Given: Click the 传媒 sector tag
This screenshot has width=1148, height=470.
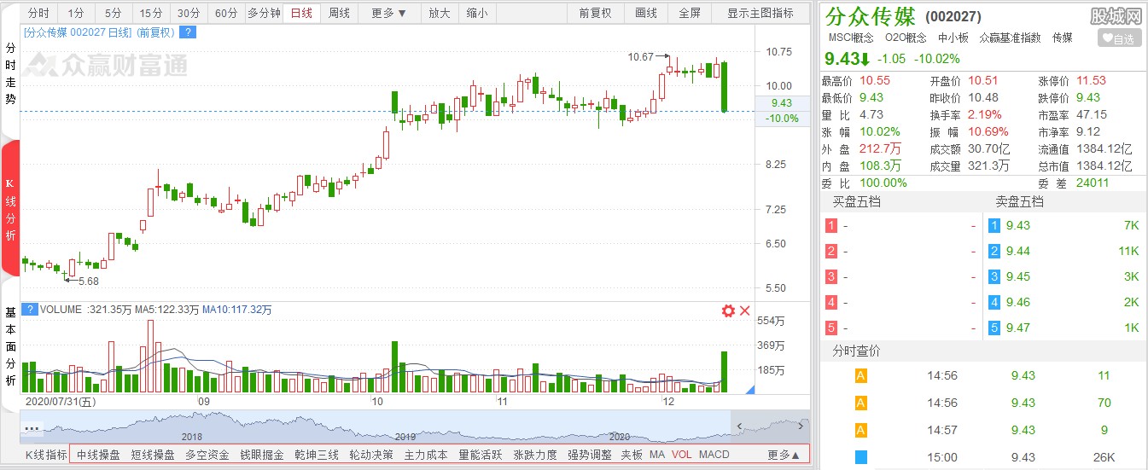Looking at the screenshot, I should point(1063,38).
